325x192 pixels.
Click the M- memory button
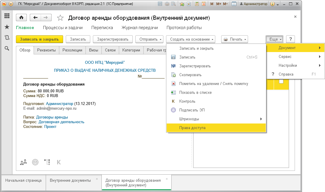[225, 4]
